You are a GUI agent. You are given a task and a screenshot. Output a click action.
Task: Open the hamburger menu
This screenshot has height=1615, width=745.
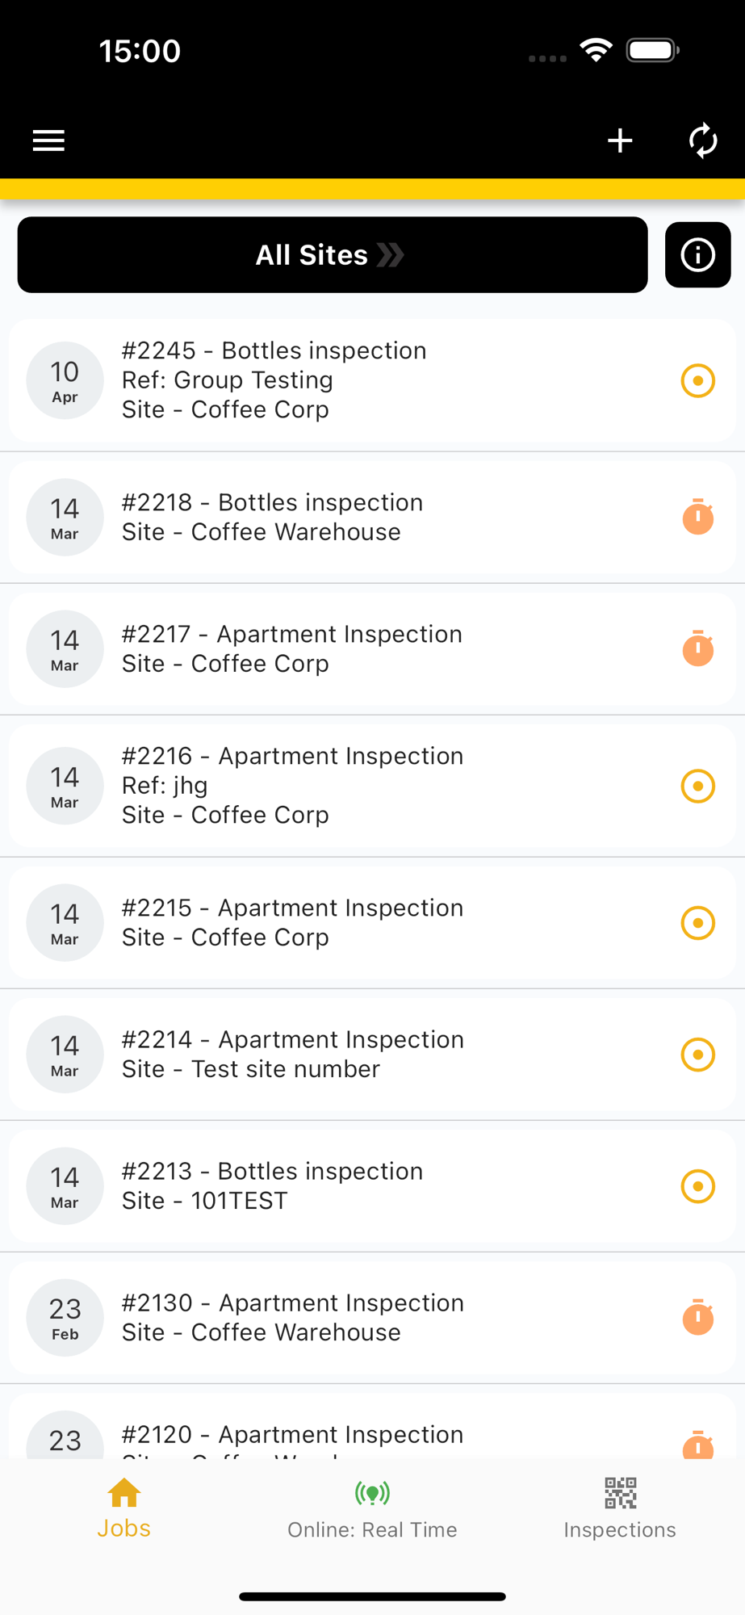(x=48, y=141)
